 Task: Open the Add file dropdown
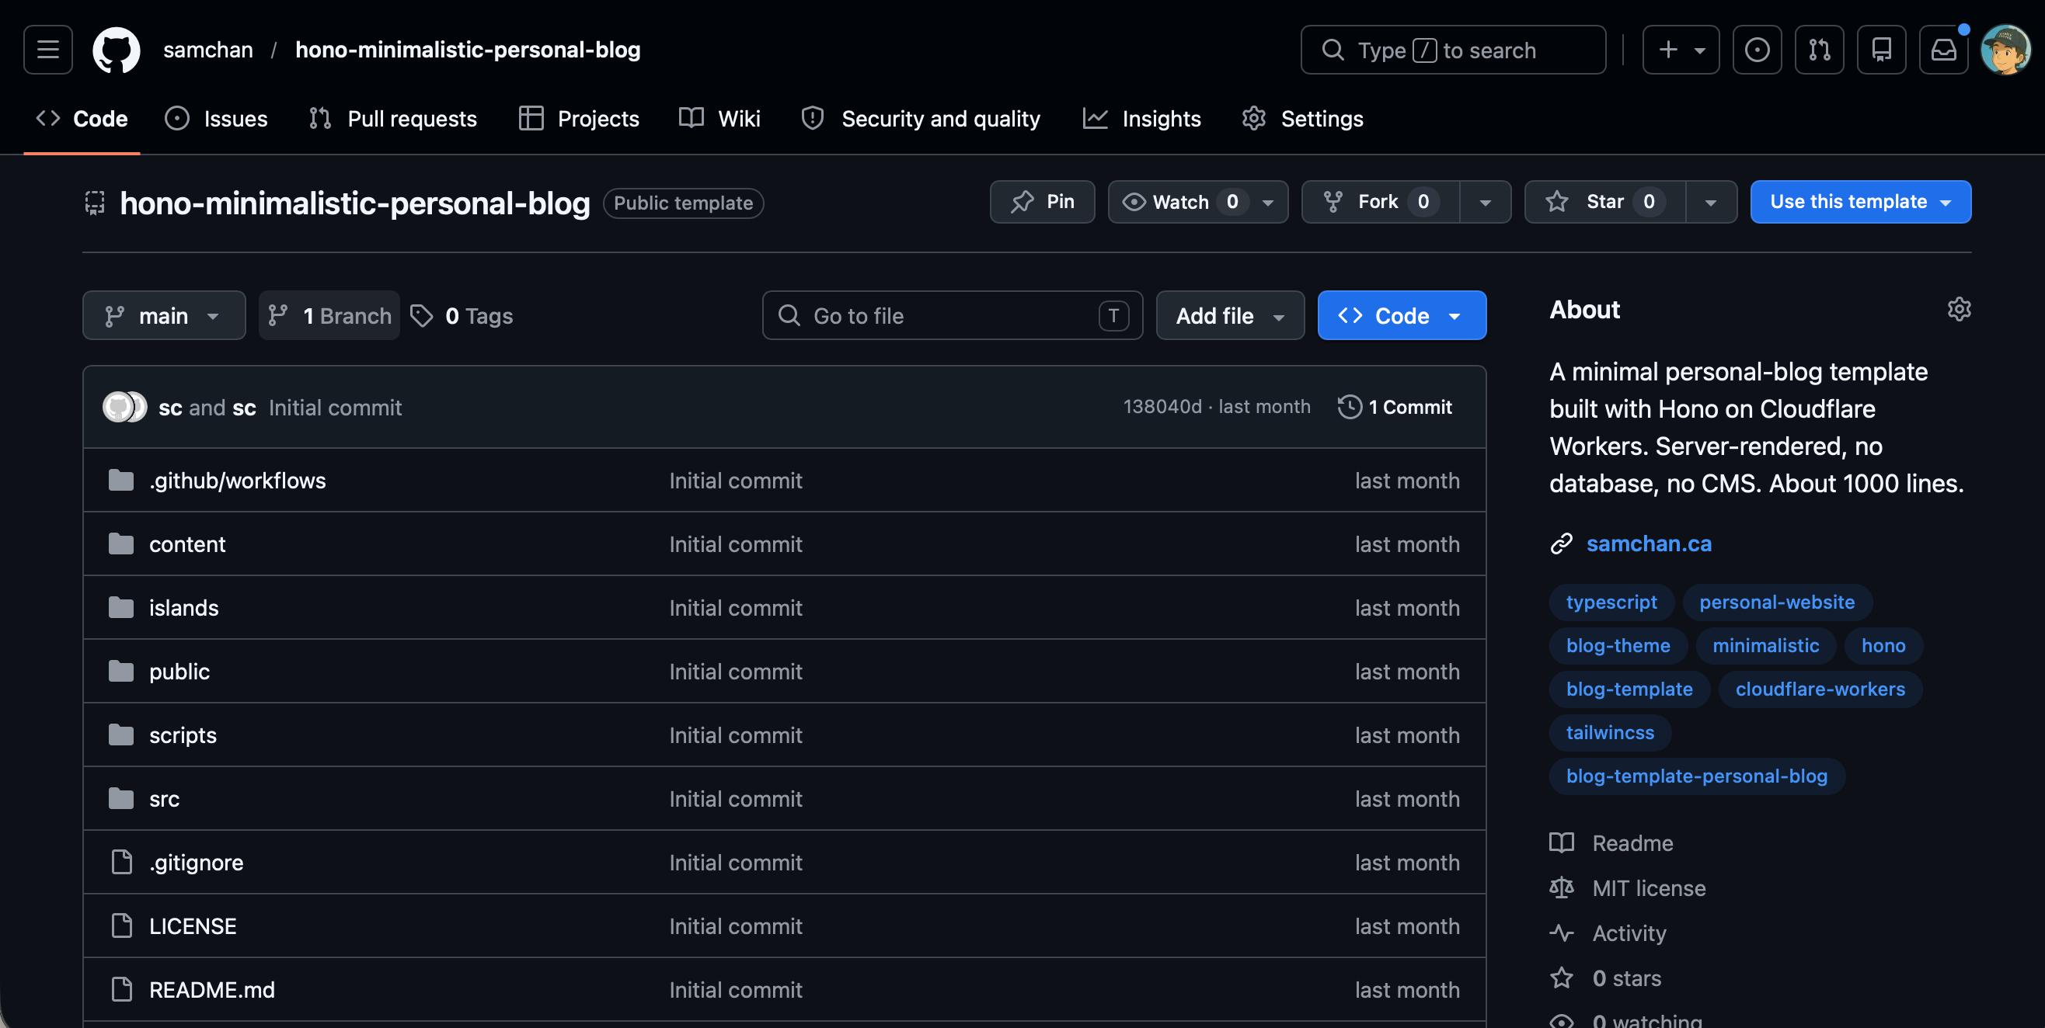tap(1230, 316)
